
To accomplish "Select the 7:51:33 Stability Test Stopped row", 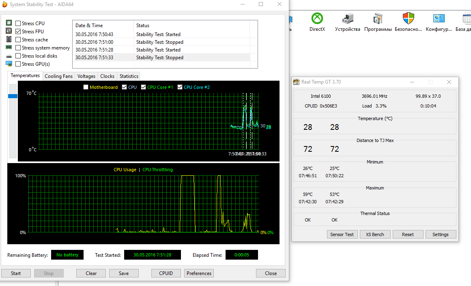I will point(162,57).
